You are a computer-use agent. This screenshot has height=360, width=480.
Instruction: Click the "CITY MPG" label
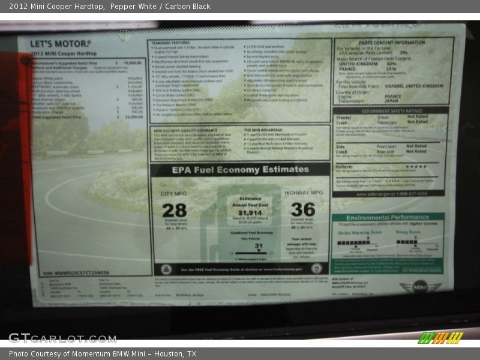point(173,194)
